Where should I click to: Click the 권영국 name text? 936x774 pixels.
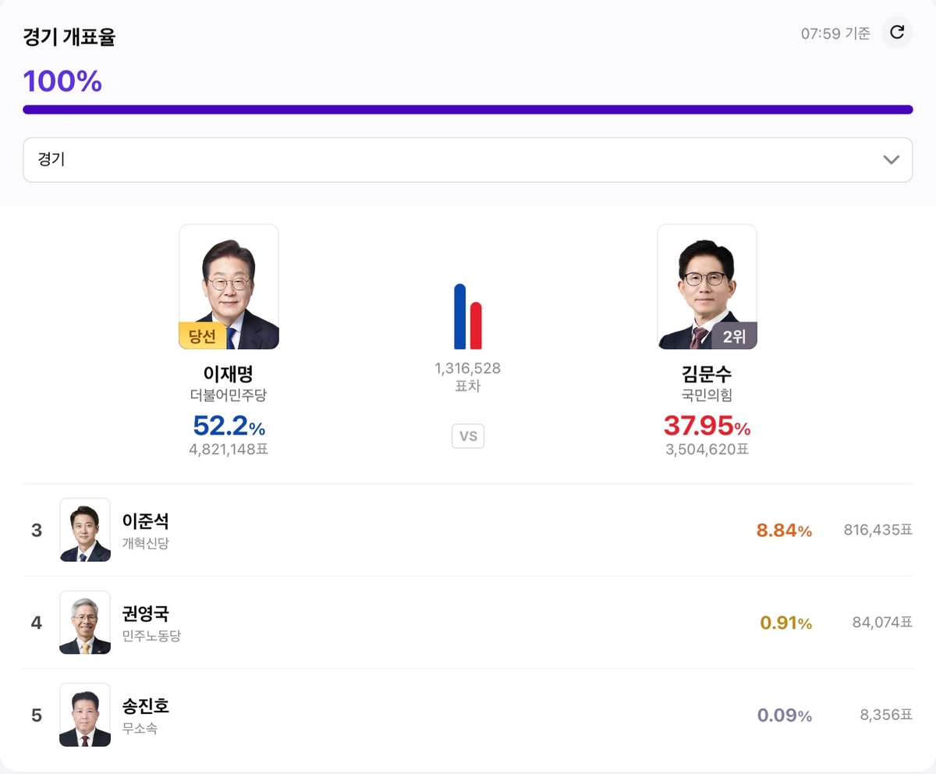click(x=146, y=614)
